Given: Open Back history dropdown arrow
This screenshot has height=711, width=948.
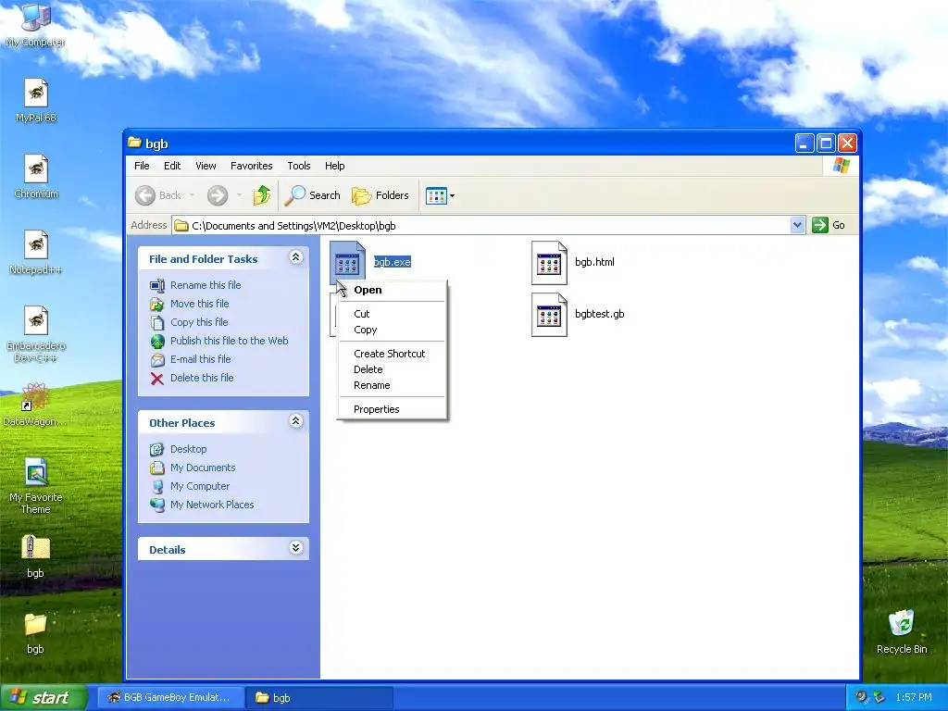Looking at the screenshot, I should 192,195.
